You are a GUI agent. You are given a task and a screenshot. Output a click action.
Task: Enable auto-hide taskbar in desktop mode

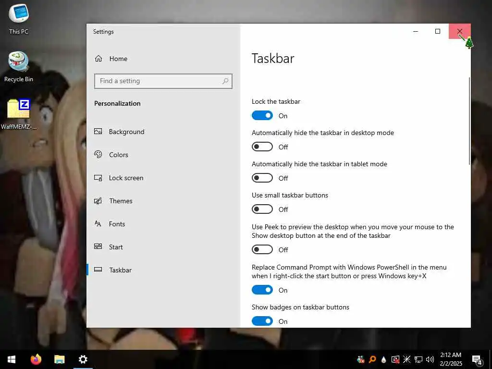[x=262, y=147]
